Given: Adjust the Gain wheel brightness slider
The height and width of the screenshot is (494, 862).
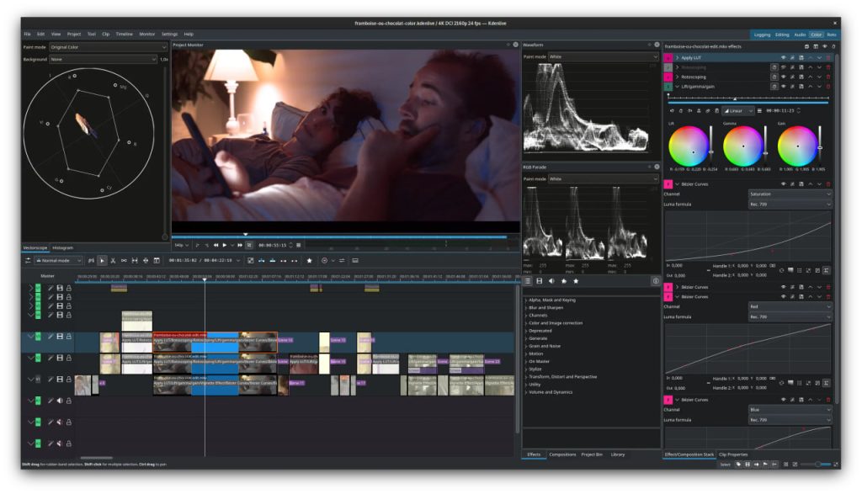Looking at the screenshot, I should coord(820,146).
